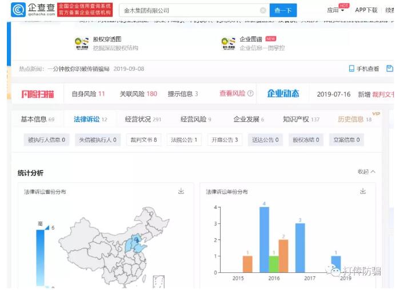Download the 法律诉讼省份分布 chart

click(x=181, y=191)
